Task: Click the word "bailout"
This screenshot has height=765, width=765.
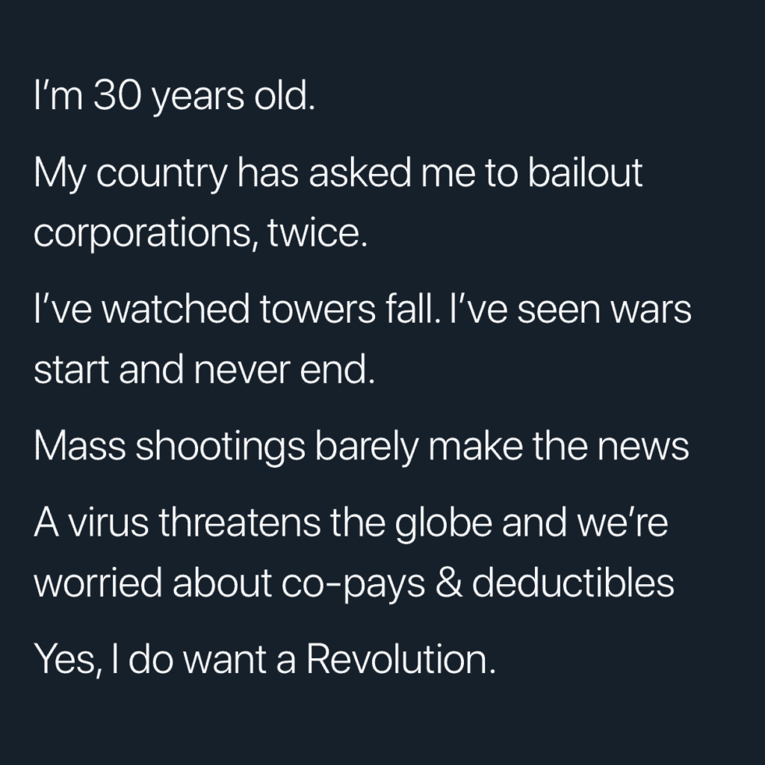Action: click(x=586, y=172)
